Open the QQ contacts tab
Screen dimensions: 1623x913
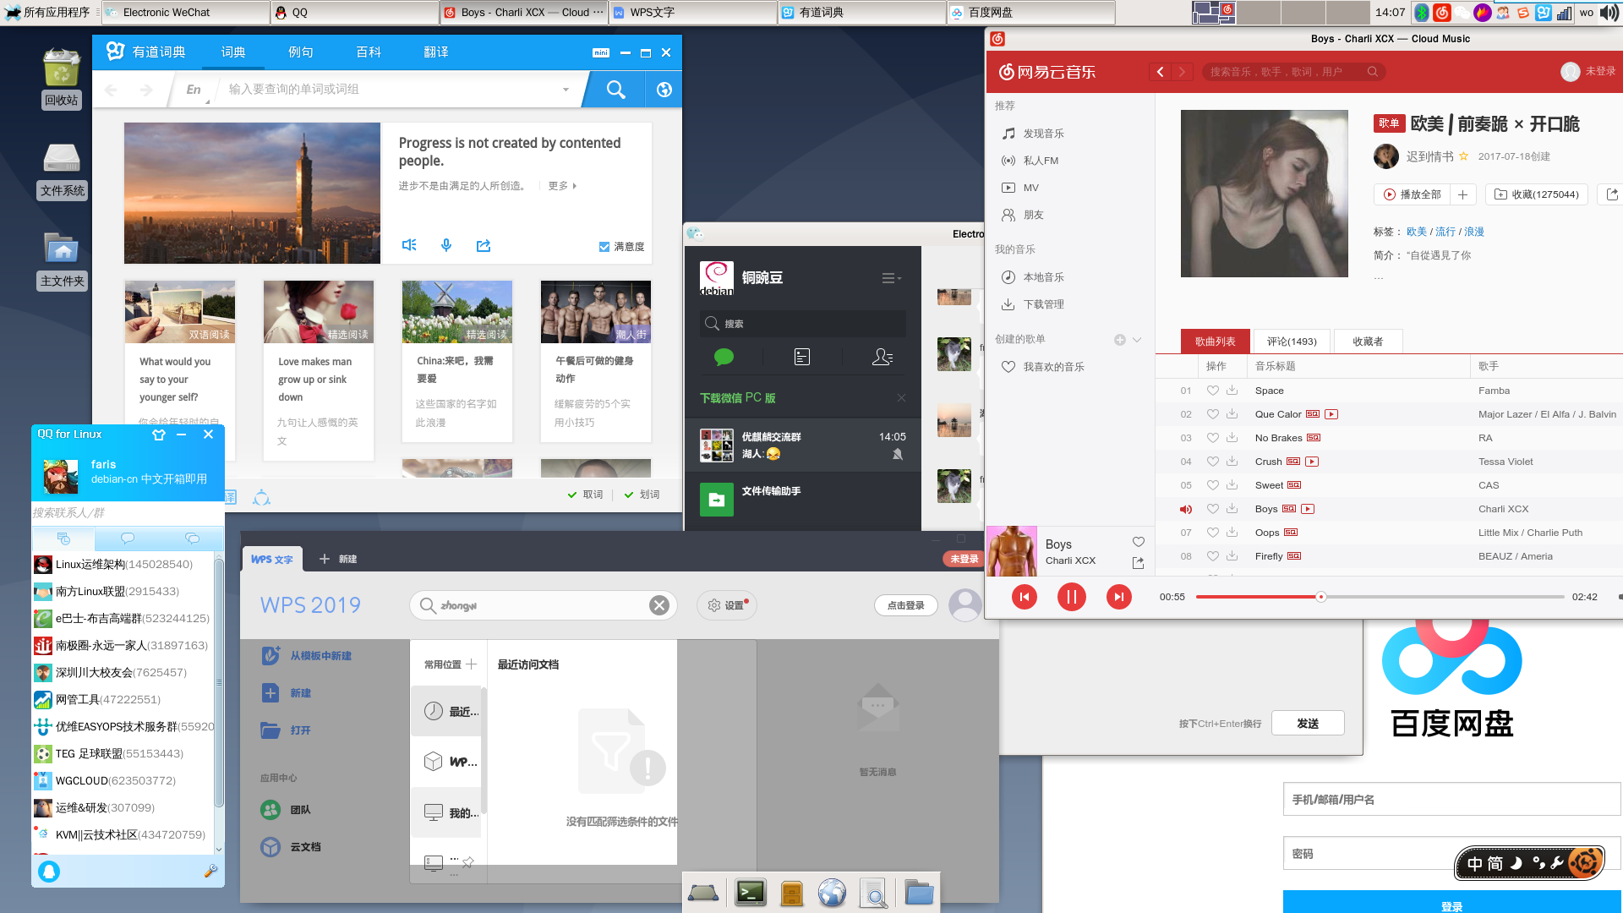(128, 539)
